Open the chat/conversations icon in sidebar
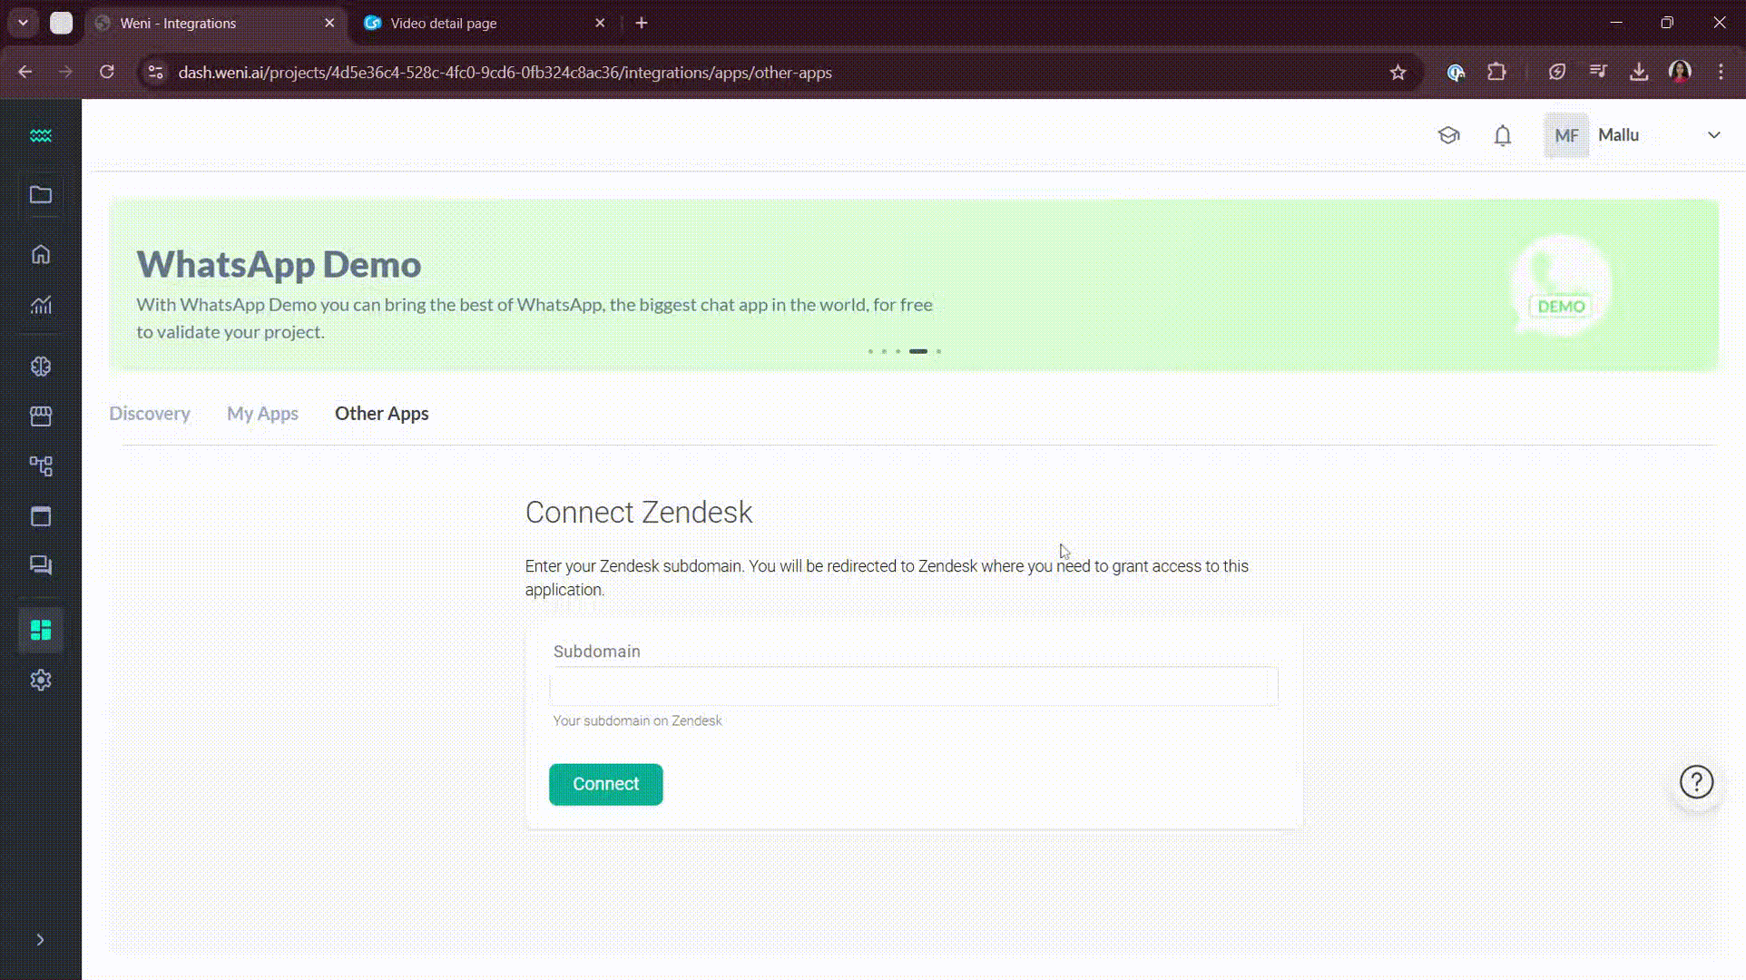This screenshot has width=1746, height=980. pyautogui.click(x=40, y=564)
